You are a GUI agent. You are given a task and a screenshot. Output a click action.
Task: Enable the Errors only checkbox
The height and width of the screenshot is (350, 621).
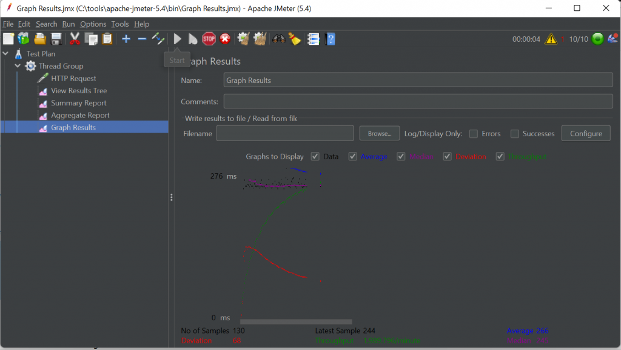pos(474,134)
